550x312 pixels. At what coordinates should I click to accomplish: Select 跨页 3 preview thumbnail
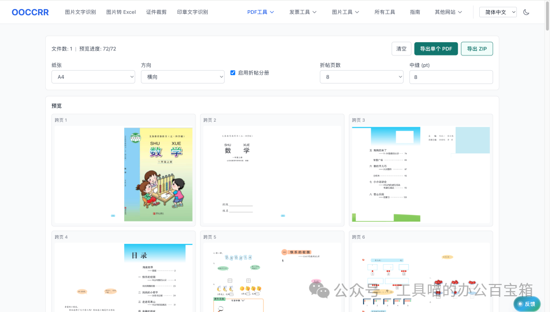(421, 170)
